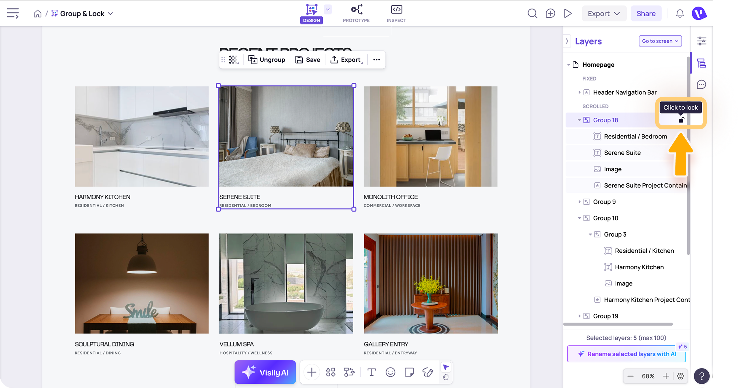
Task: Click the layers panel horizontal scrollbar
Action: [x=618, y=324]
